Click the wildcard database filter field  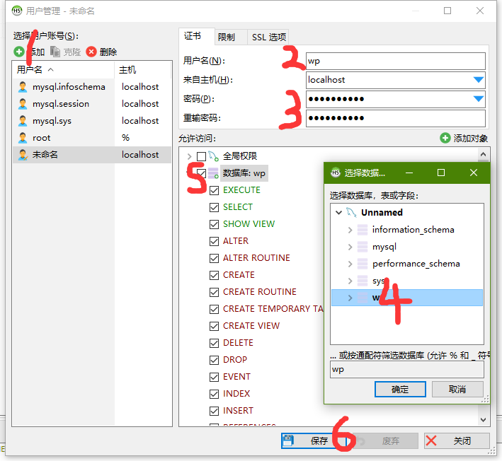pyautogui.click(x=406, y=370)
